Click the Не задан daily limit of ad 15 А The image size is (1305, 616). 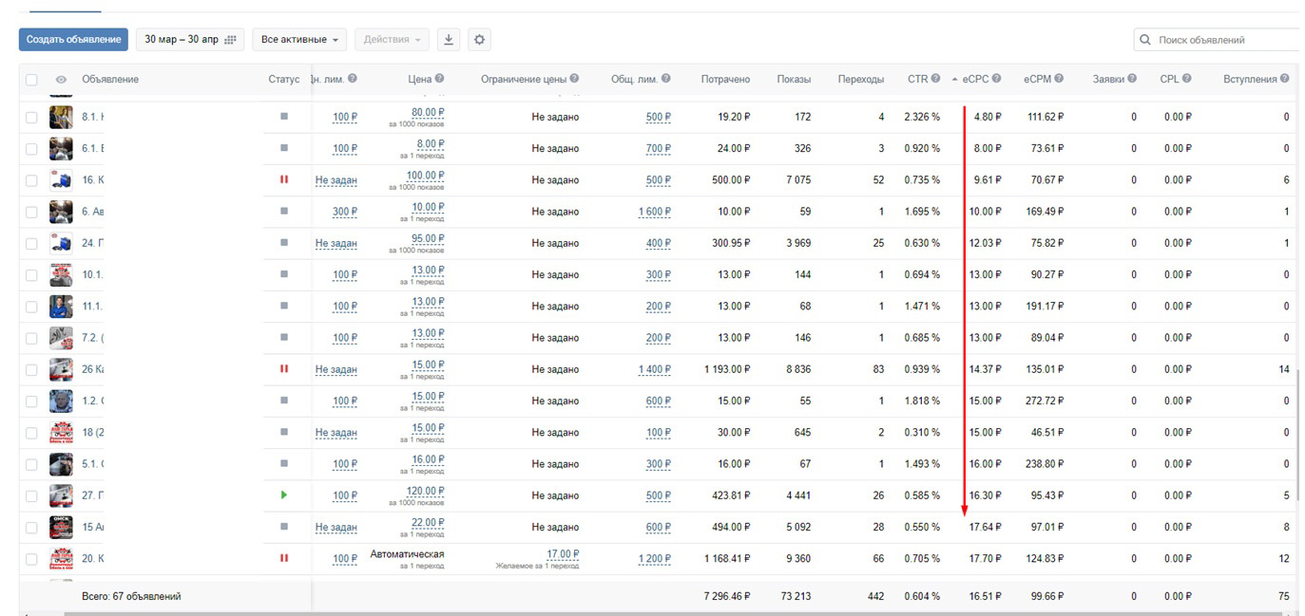(x=336, y=528)
